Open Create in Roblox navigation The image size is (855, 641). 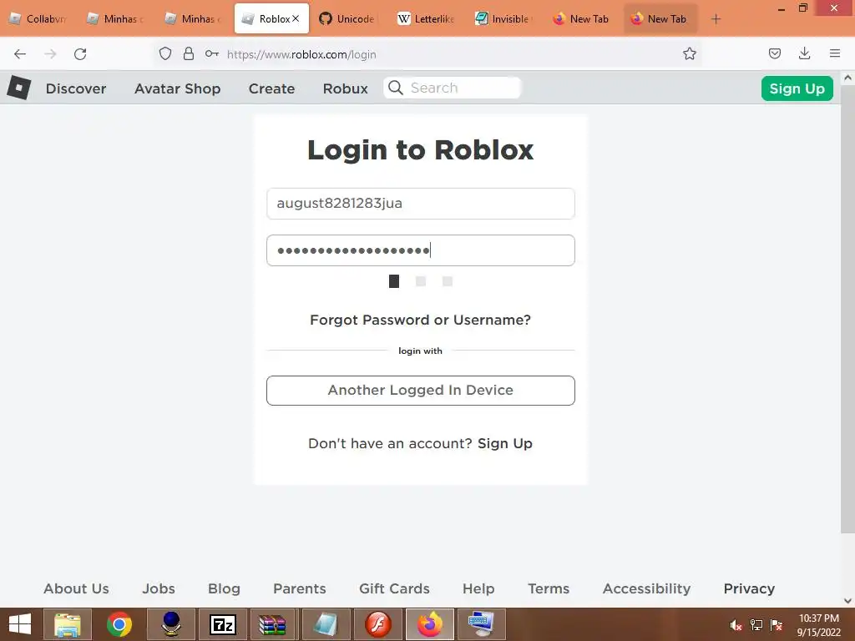(271, 88)
